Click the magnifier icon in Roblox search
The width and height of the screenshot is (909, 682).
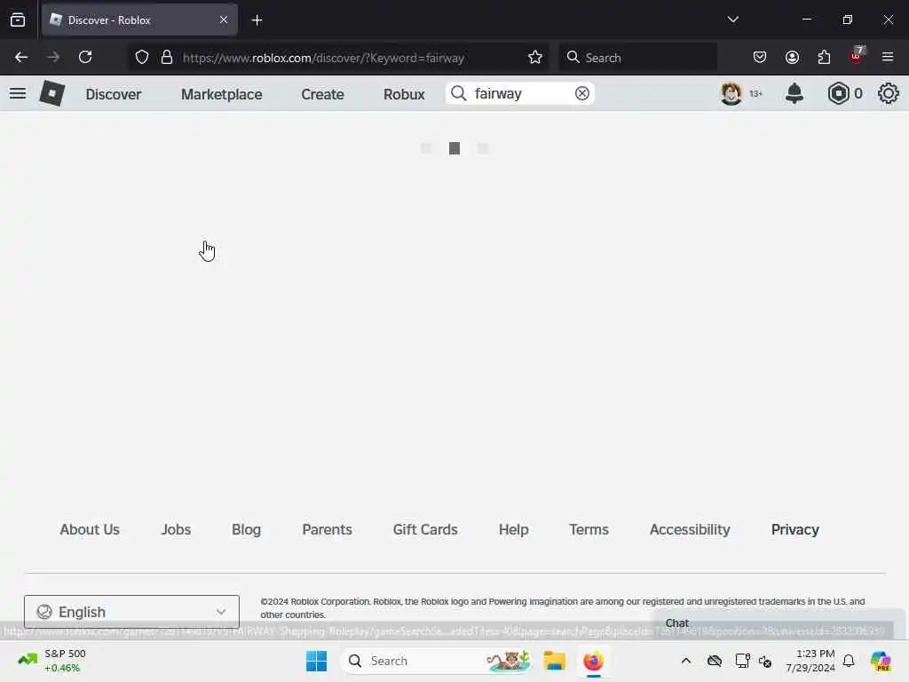(459, 93)
